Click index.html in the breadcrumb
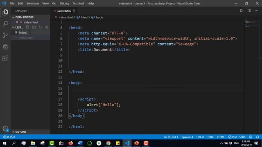The height and width of the screenshot is (147, 262). tap(65, 17)
